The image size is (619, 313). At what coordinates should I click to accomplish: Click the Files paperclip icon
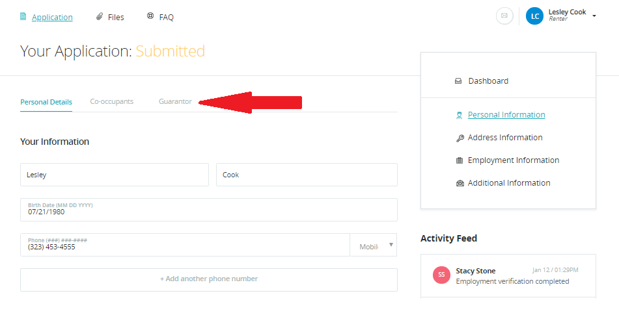[x=99, y=17]
